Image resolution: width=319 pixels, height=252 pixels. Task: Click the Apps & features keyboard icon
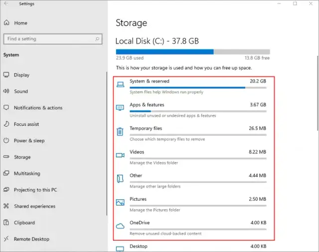(x=120, y=108)
